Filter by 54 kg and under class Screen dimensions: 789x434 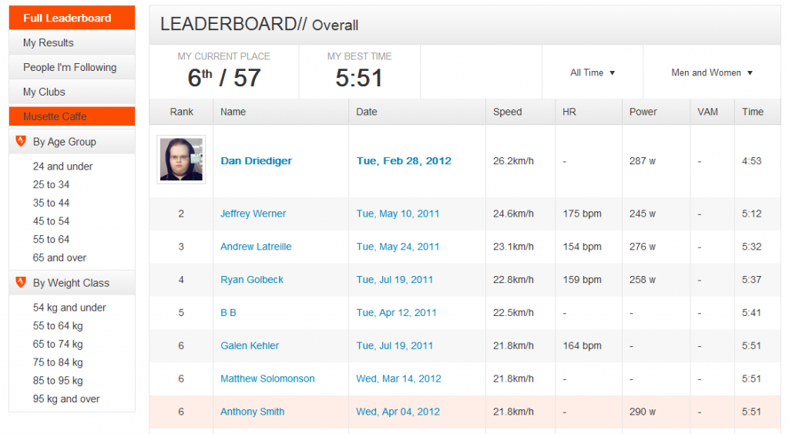[69, 308]
